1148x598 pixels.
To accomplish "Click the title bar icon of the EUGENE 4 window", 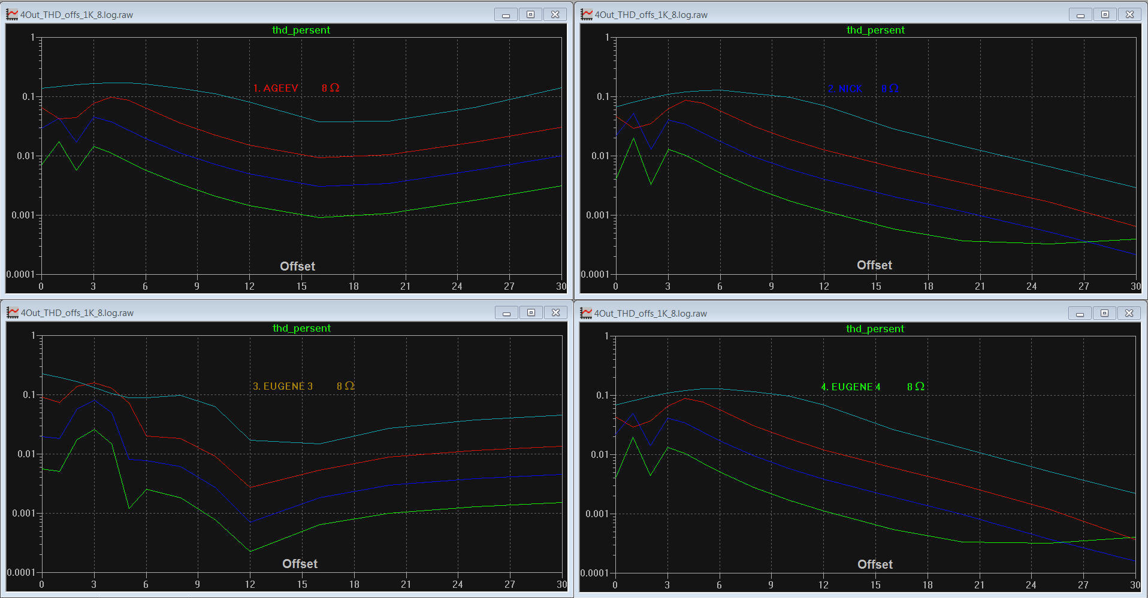I will click(x=586, y=313).
